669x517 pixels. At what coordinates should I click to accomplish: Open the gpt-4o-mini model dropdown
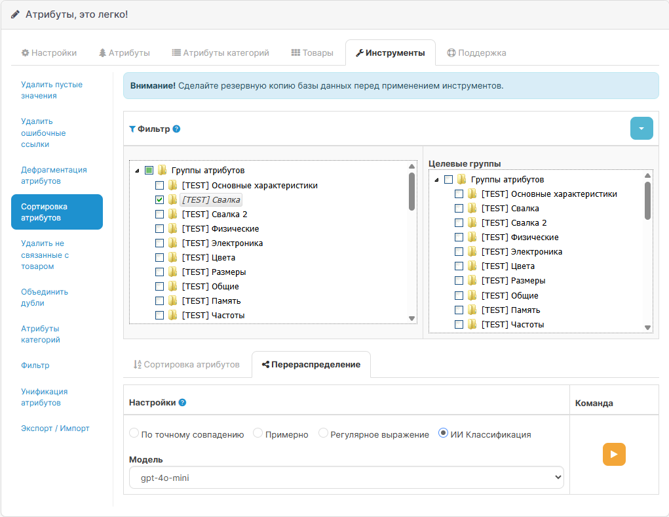coord(346,478)
